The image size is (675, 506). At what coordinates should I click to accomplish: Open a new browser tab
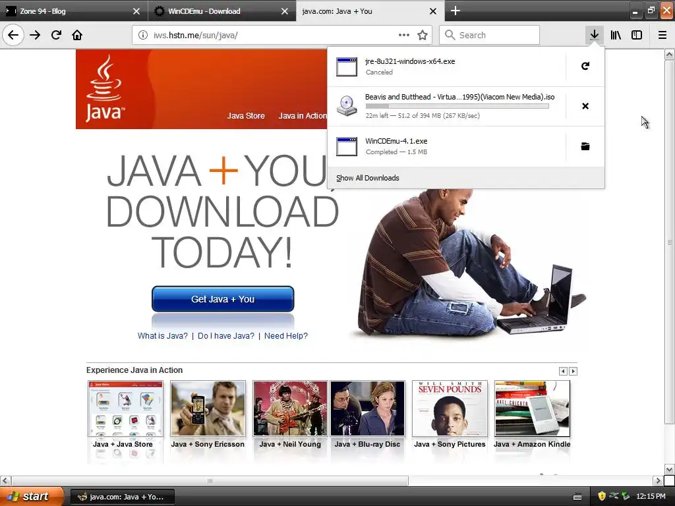pos(455,11)
